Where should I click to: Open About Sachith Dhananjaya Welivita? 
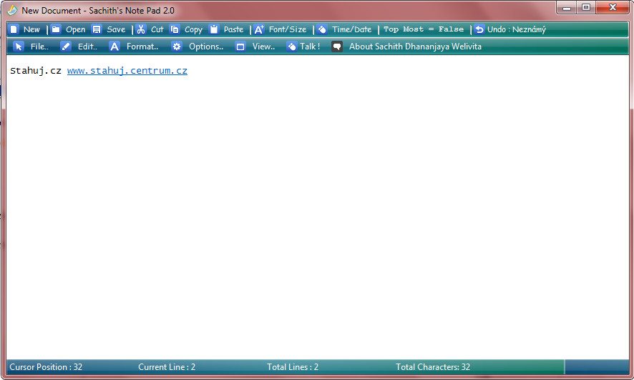pyautogui.click(x=415, y=47)
